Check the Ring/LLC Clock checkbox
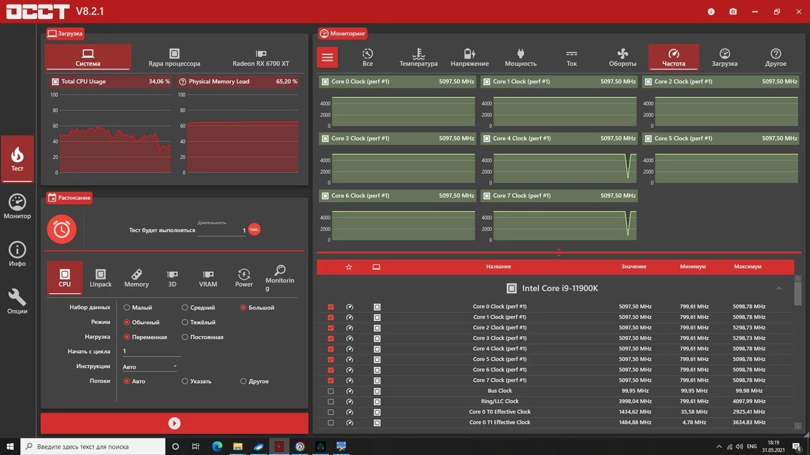The width and height of the screenshot is (810, 455). point(330,401)
